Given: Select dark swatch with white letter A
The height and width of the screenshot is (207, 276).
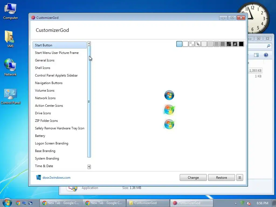Looking at the screenshot, I should pos(235,44).
